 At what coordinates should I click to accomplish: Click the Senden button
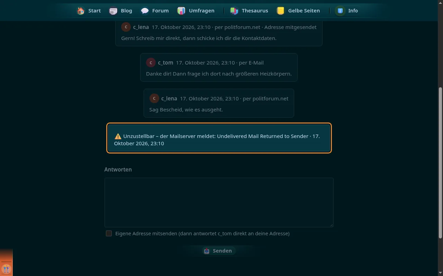(219, 251)
